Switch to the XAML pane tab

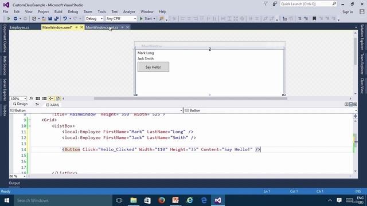click(53, 105)
